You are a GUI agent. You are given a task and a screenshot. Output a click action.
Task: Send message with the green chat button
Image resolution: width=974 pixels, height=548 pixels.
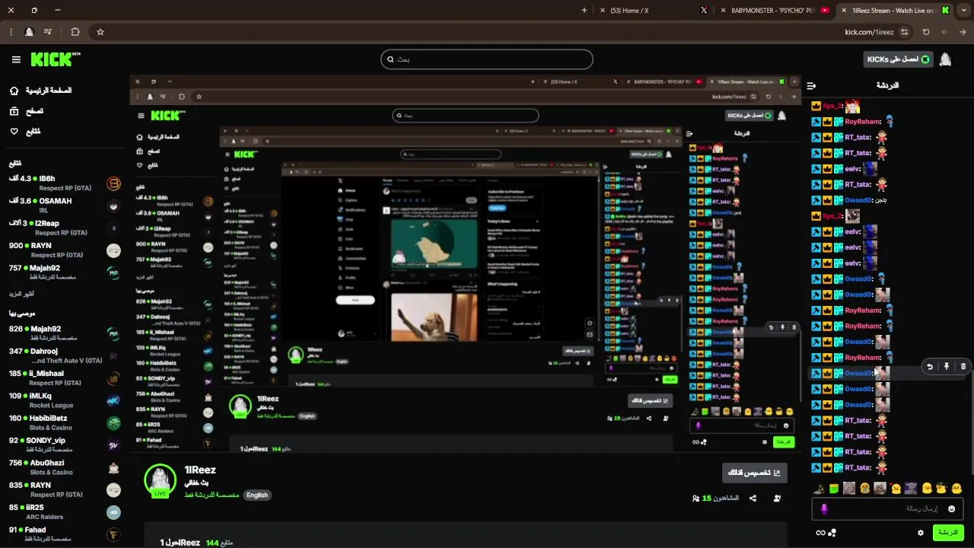948,533
